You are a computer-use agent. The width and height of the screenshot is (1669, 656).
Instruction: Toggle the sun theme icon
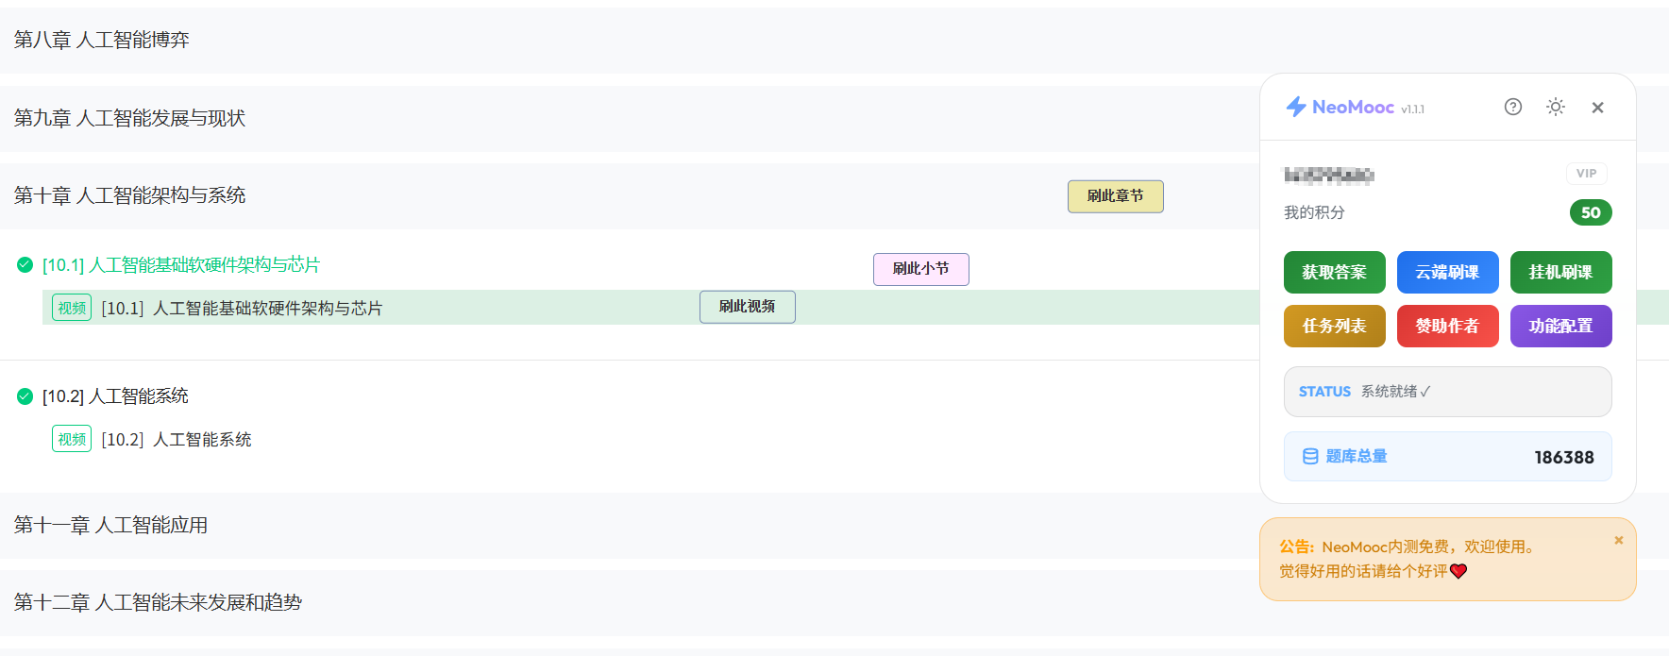[x=1555, y=107]
